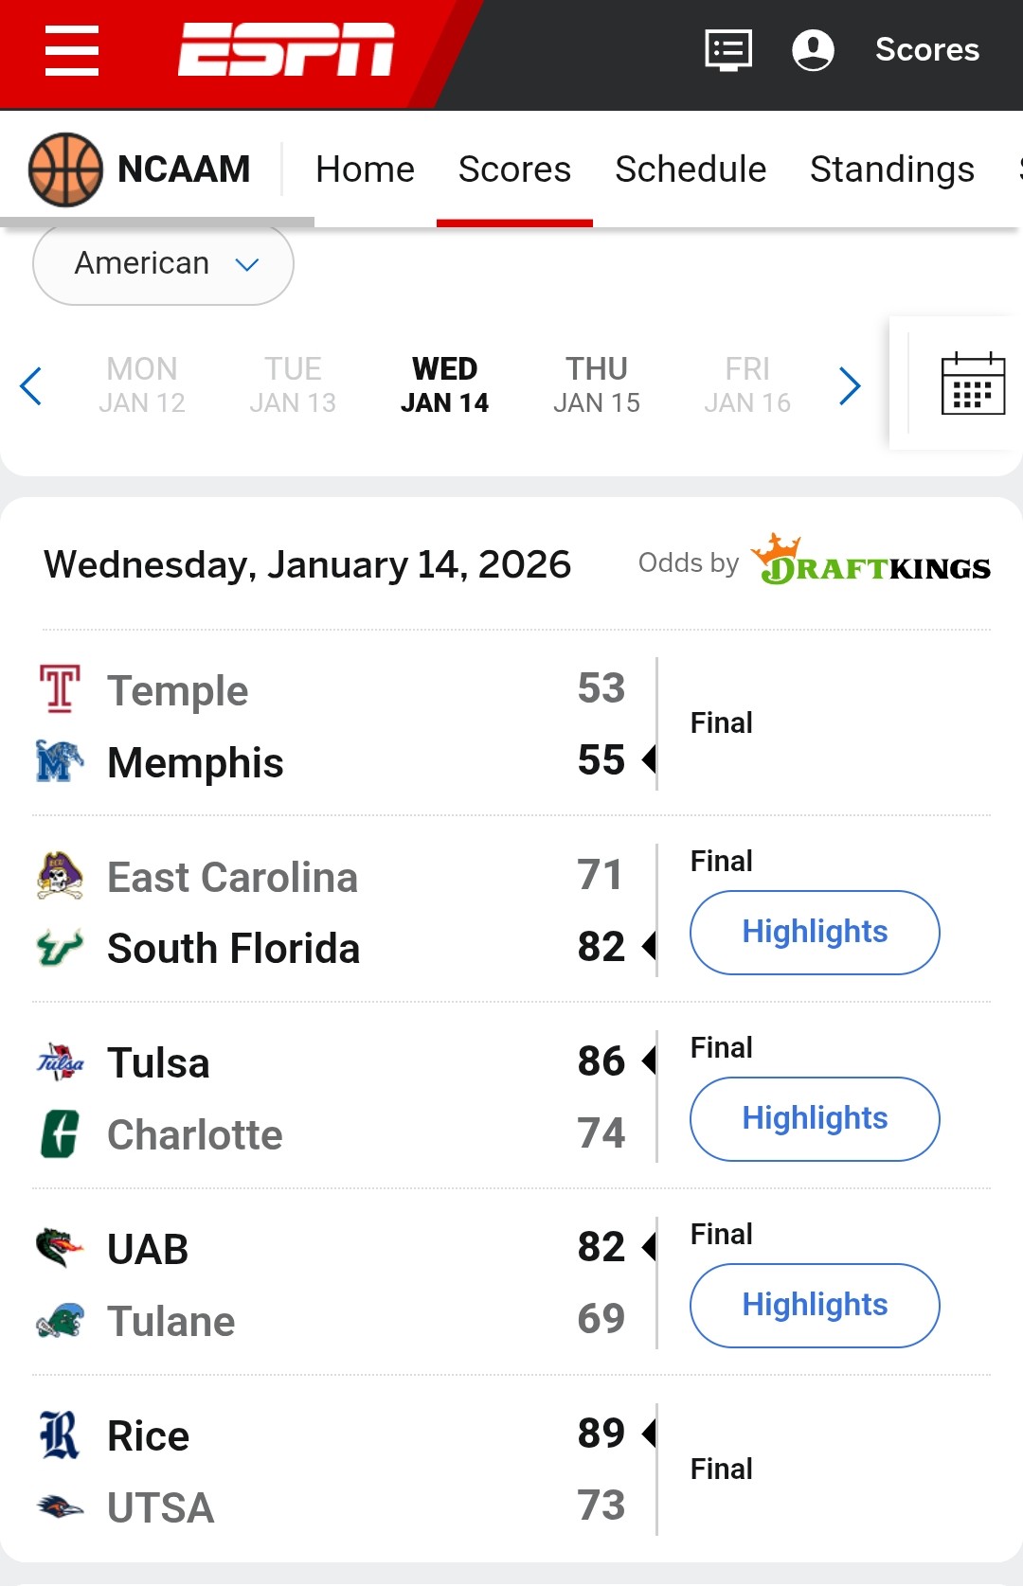This screenshot has width=1023, height=1586.
Task: Open the hamburger menu icon
Action: point(72,50)
